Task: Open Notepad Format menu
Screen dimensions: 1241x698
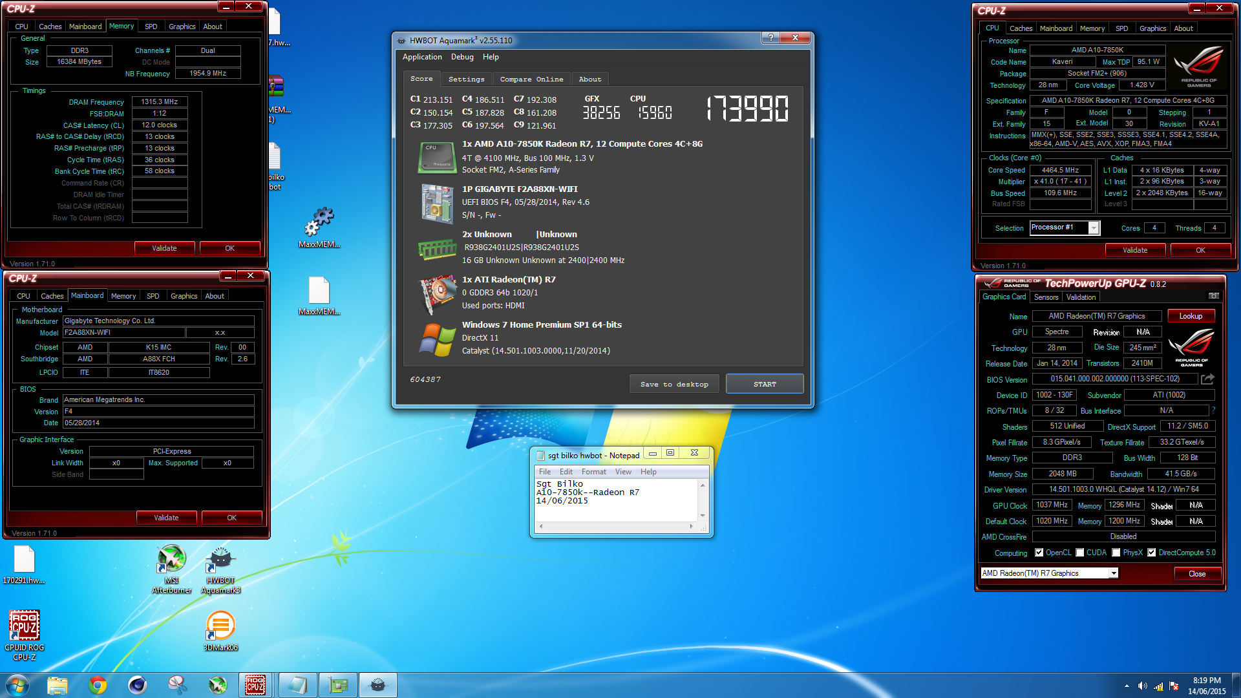Action: 593,472
